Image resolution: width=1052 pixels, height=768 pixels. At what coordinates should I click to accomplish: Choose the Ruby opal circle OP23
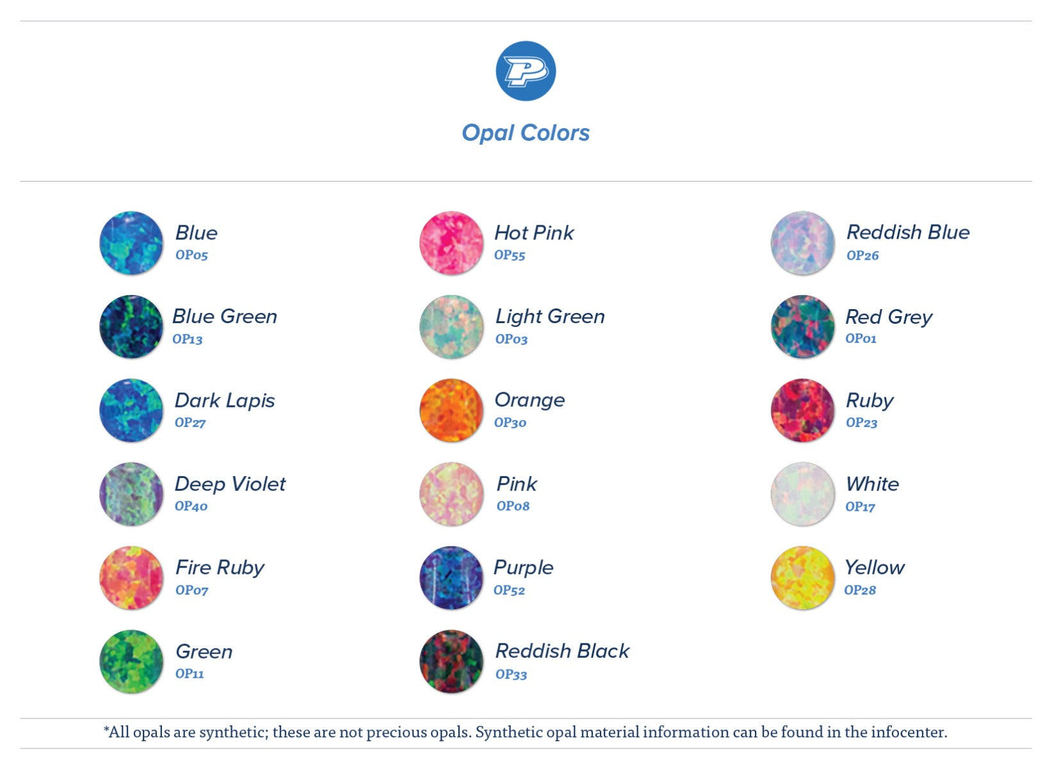(803, 410)
